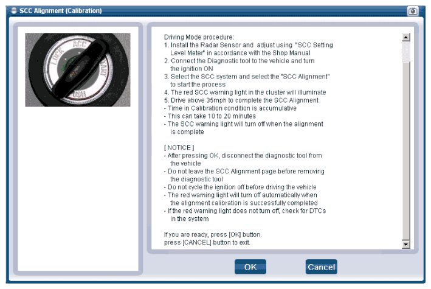Click the scrollbar up arrow
The width and height of the screenshot is (431, 289).
405,38
